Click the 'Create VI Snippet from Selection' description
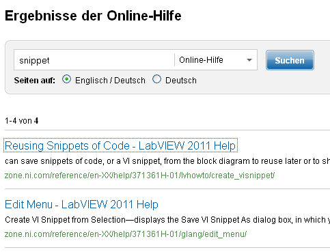This screenshot has height=252, width=330. click(x=167, y=220)
